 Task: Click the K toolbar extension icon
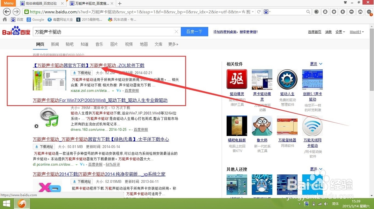316,12
